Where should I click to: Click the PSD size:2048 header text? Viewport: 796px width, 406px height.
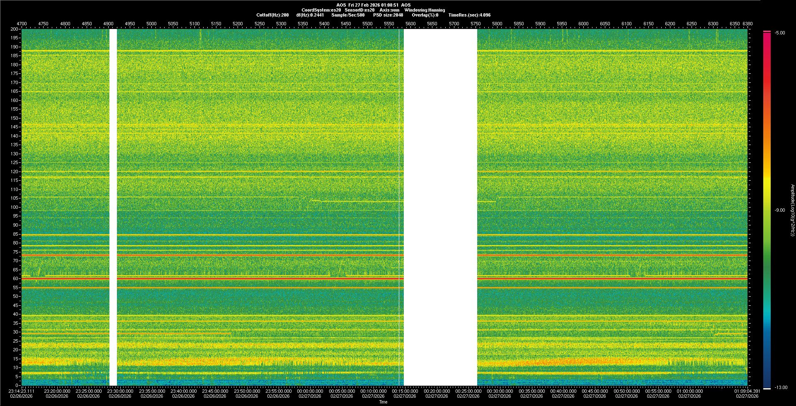click(x=388, y=15)
